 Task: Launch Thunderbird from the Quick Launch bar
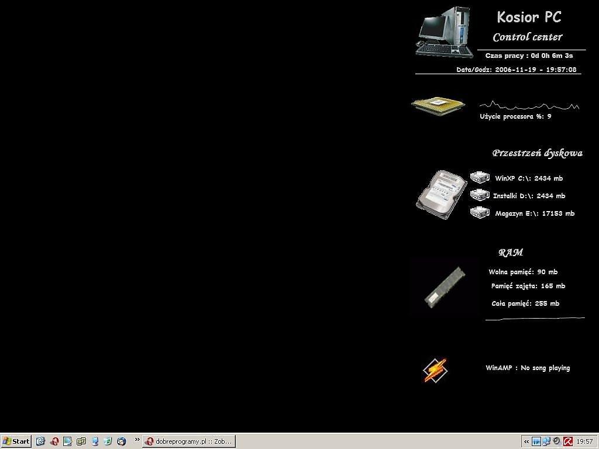tap(122, 441)
